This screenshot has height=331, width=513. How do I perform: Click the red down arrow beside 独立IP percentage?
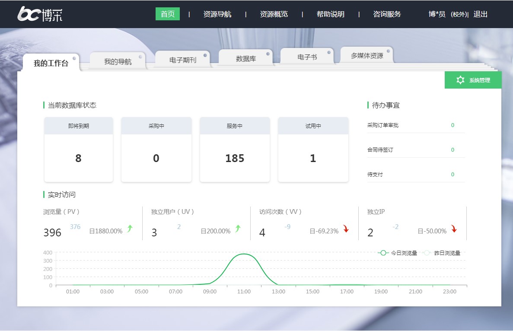pyautogui.click(x=454, y=229)
